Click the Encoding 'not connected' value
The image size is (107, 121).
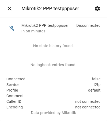(88, 107)
